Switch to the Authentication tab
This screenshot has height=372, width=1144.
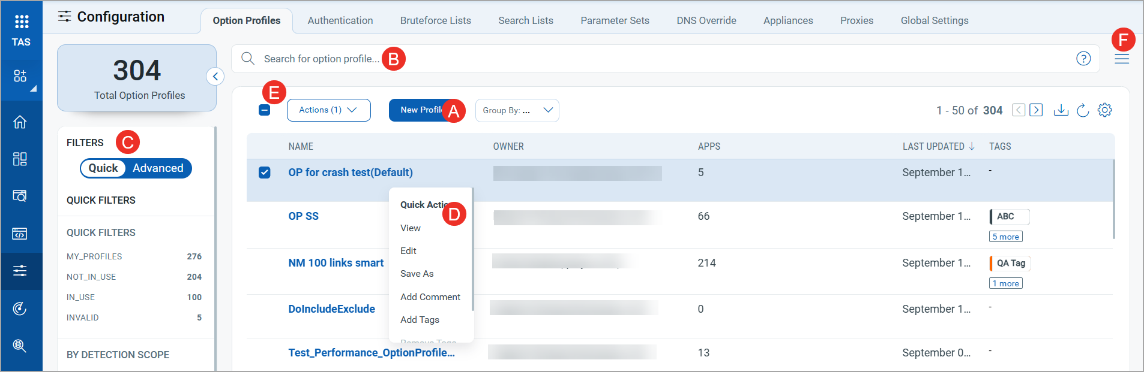340,20
